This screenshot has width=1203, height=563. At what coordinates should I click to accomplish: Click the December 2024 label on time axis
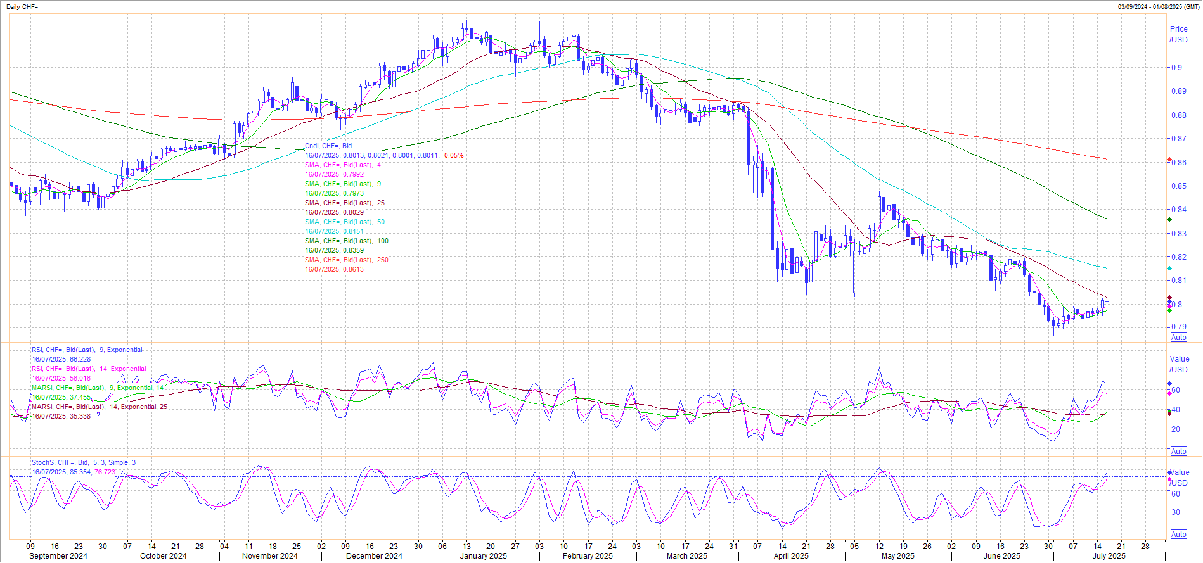click(374, 556)
